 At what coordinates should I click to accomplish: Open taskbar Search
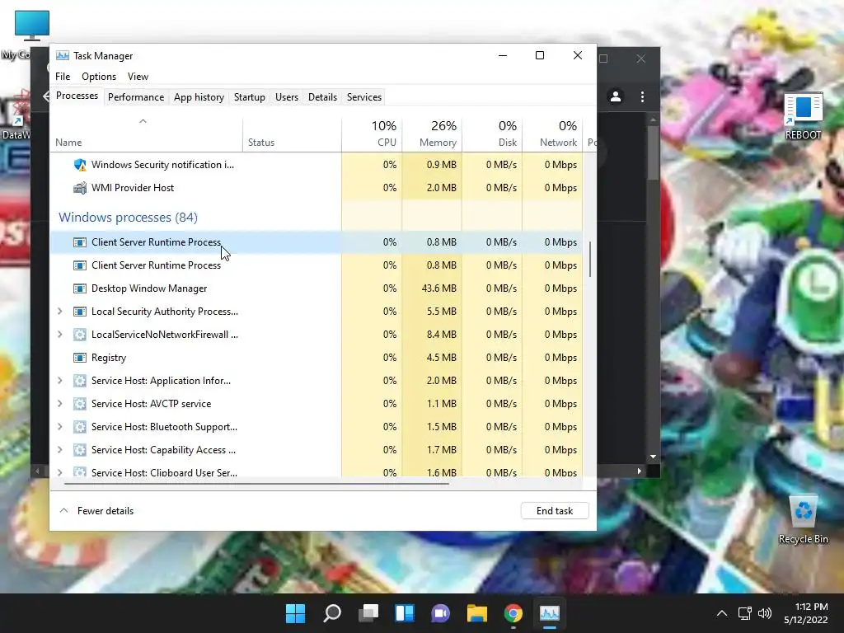(331, 613)
